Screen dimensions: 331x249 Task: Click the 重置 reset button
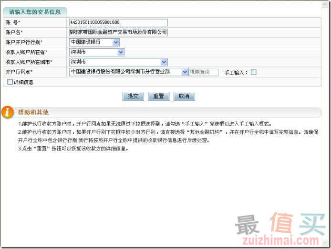(x=158, y=96)
